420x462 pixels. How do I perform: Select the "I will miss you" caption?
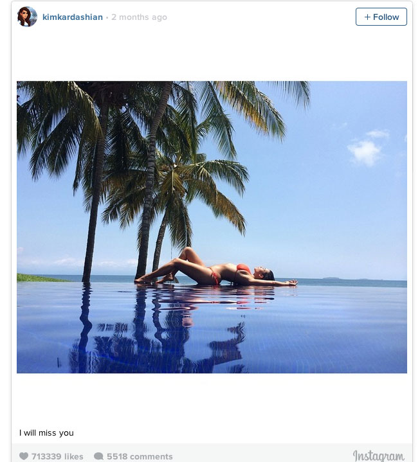click(x=46, y=433)
